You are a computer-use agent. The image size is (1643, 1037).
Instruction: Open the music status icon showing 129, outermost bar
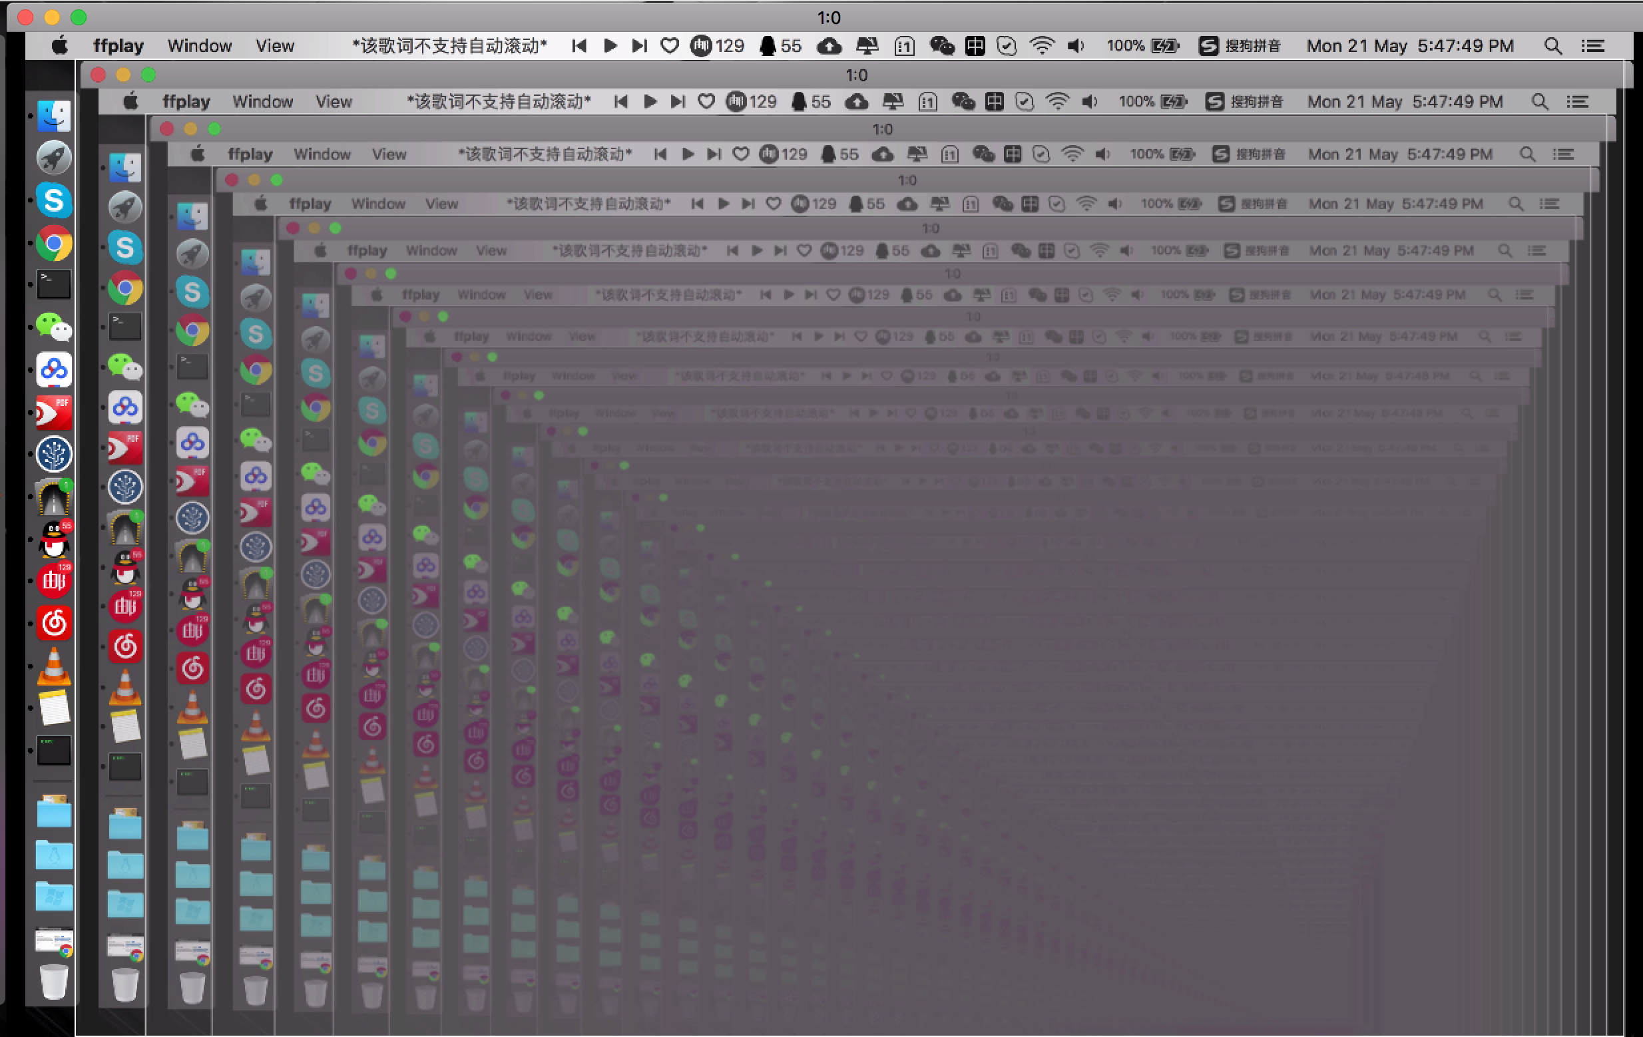point(717,46)
